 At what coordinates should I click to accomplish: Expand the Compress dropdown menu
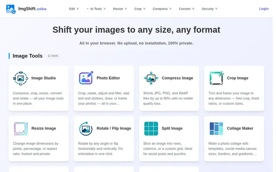tap(162, 9)
